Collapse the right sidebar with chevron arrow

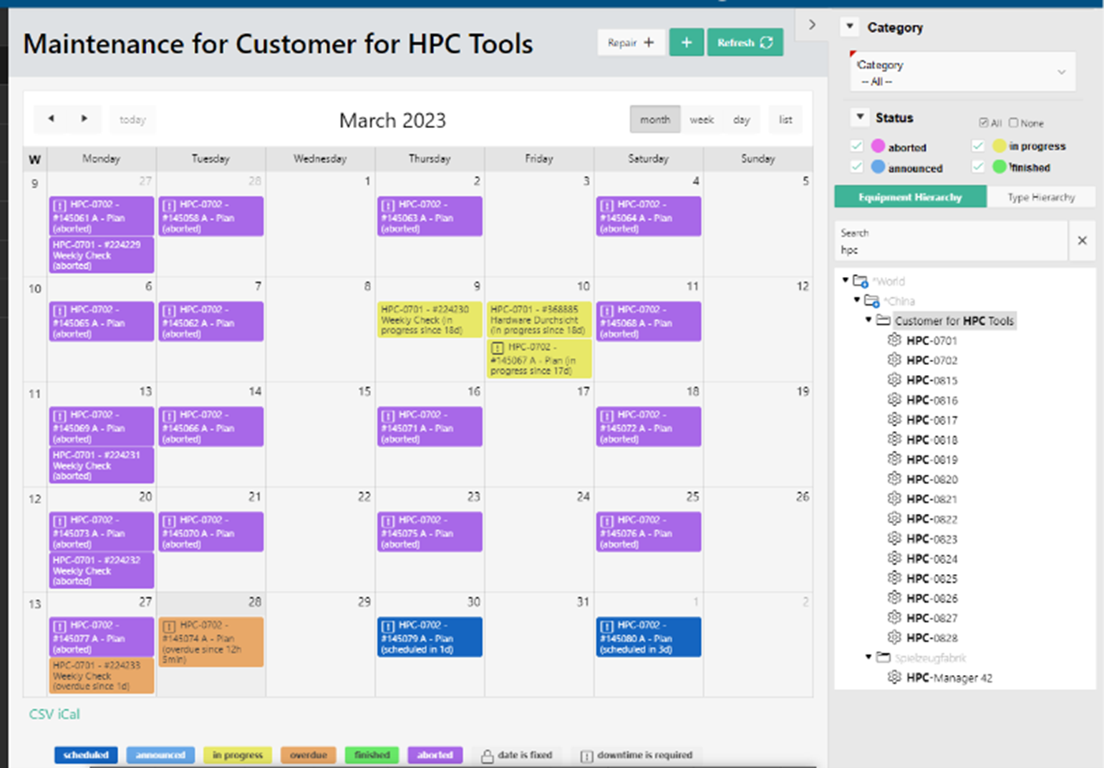pos(812,25)
